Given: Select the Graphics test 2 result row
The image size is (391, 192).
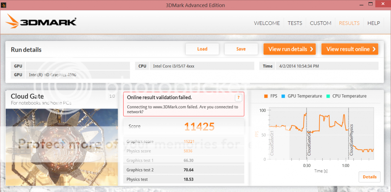Looking at the screenshot, I should pyautogui.click(x=184, y=170).
